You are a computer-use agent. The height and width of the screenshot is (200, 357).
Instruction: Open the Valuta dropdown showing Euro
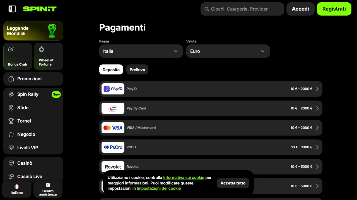click(228, 51)
